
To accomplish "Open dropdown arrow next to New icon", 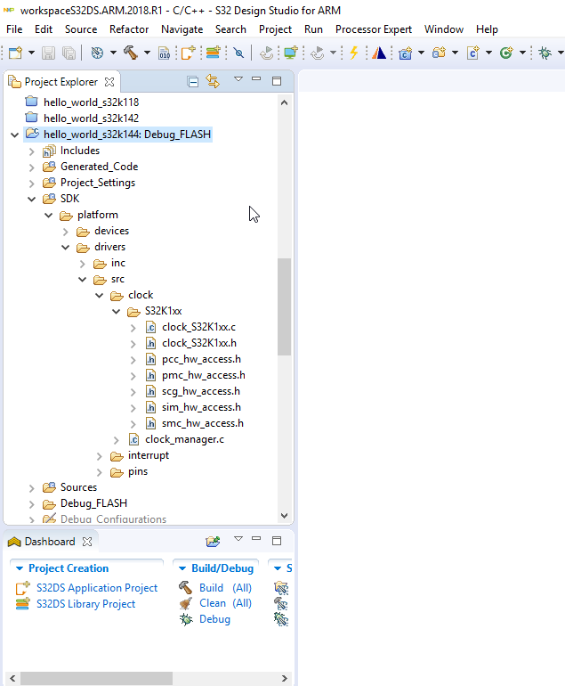I will point(31,53).
